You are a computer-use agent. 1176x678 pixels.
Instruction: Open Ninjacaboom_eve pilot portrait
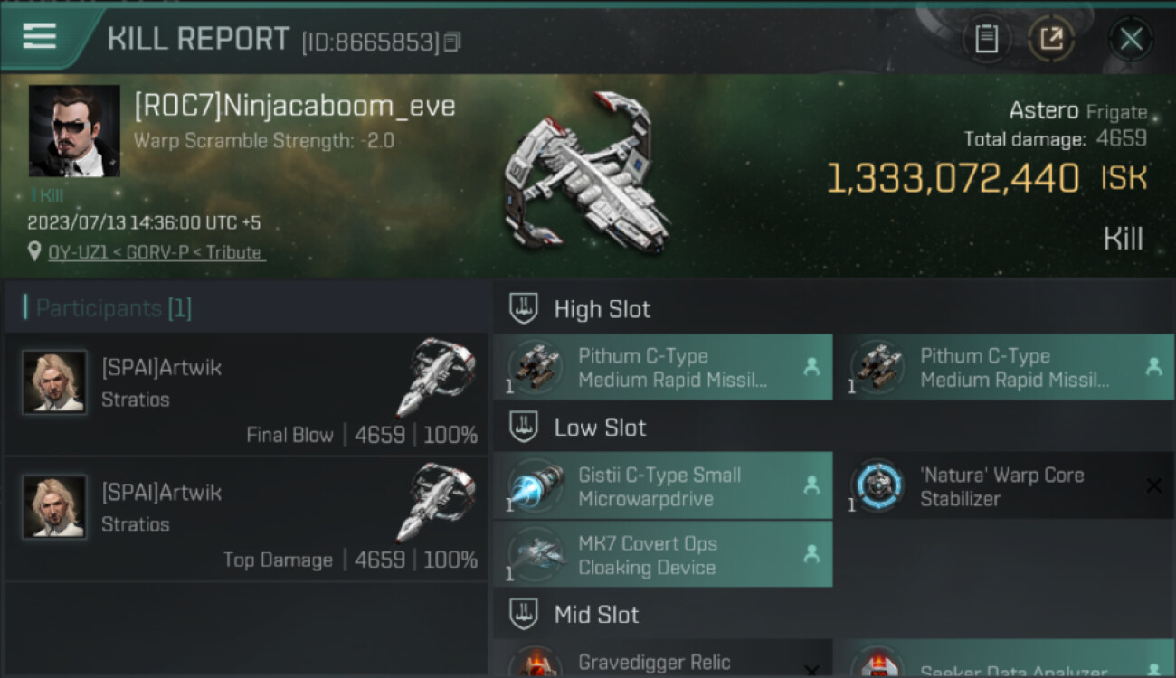[74, 130]
